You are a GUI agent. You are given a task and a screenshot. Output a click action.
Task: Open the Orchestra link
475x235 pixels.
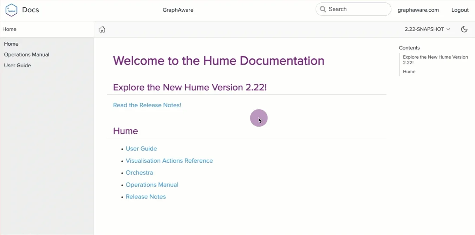click(x=139, y=173)
